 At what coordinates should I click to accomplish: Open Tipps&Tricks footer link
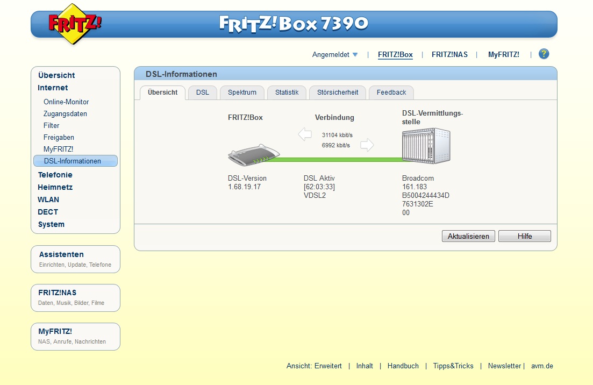point(453,366)
